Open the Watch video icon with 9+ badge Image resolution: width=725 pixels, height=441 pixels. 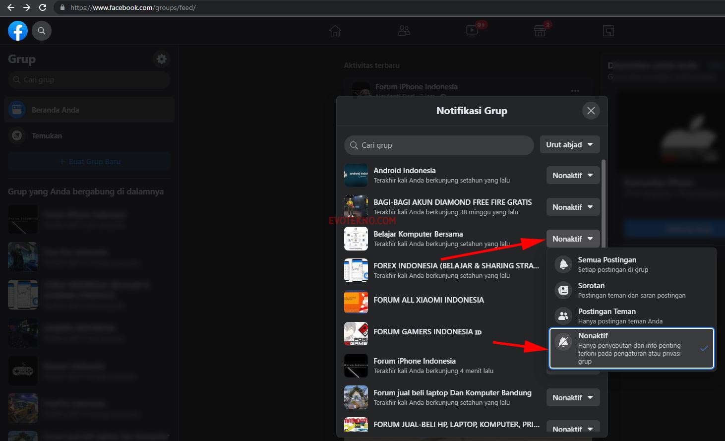(472, 31)
